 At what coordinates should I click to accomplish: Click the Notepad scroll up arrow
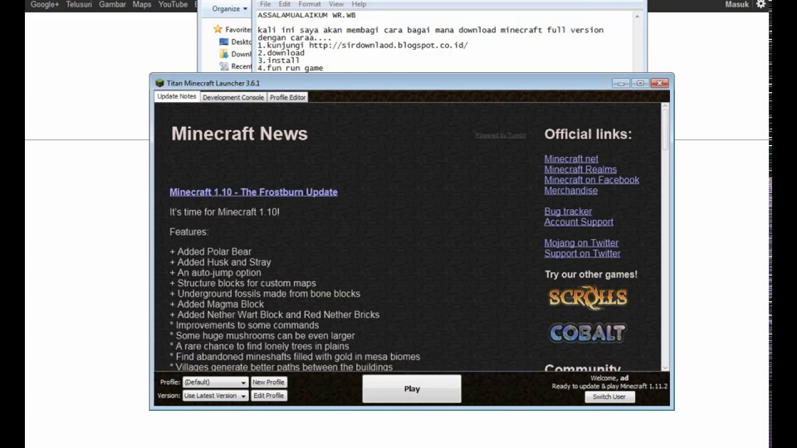point(637,16)
